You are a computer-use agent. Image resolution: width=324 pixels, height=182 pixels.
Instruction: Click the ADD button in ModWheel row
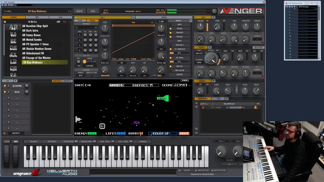coord(257,104)
